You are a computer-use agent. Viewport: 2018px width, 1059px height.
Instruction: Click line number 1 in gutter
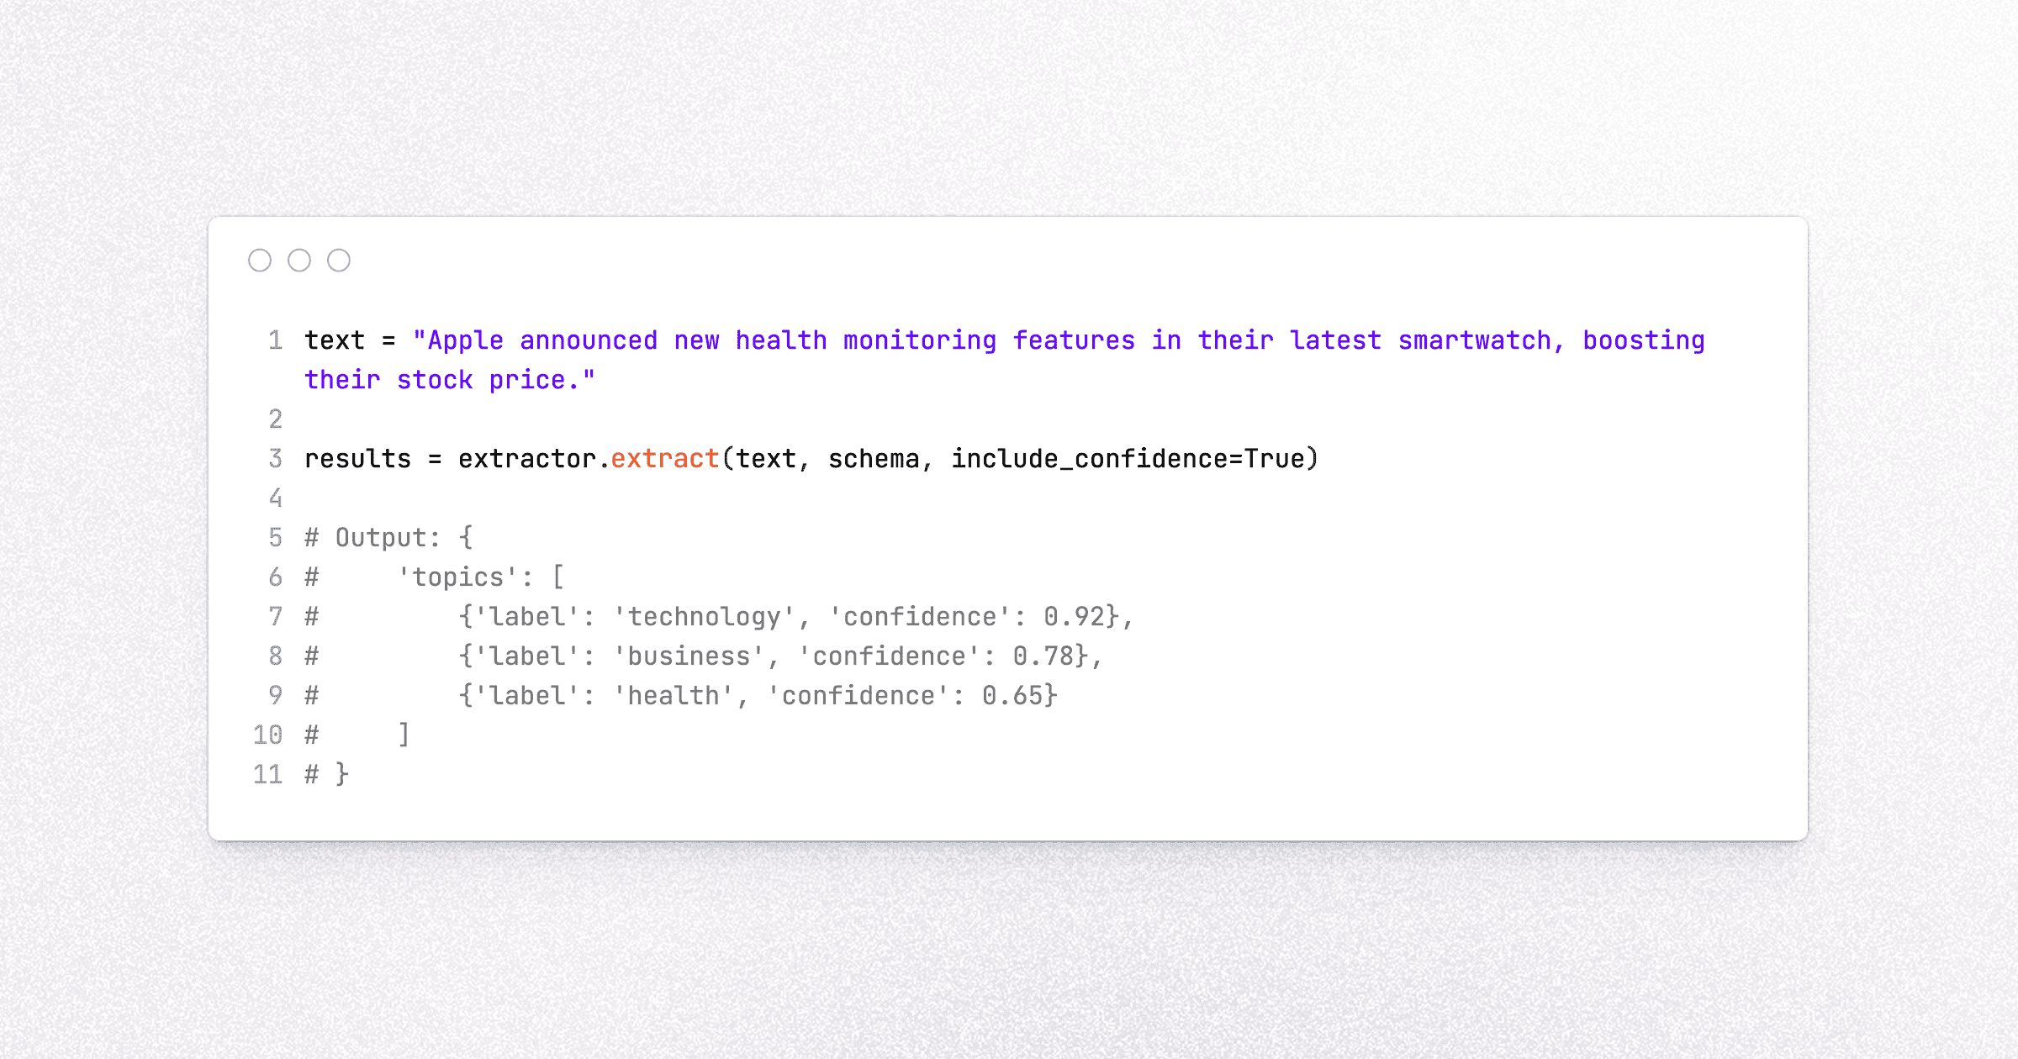[x=275, y=340]
